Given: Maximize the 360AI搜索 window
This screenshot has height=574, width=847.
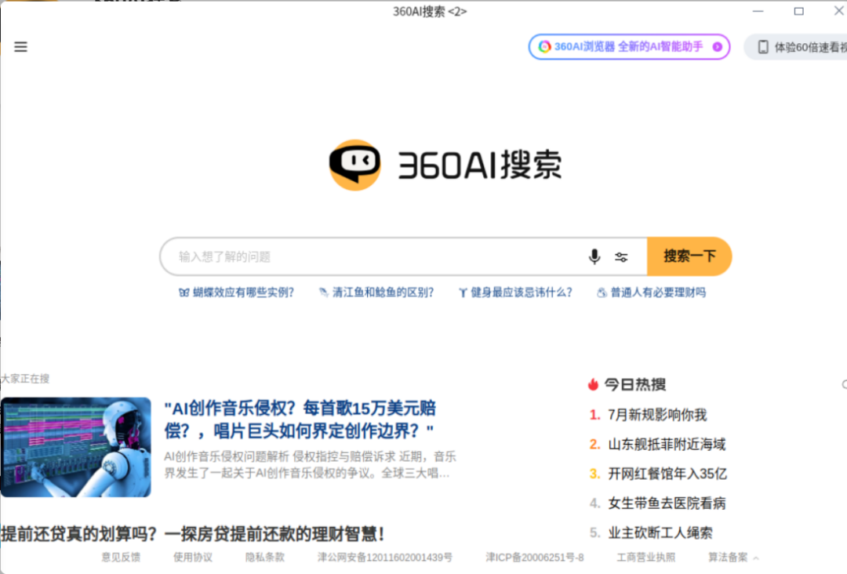Looking at the screenshot, I should tap(798, 11).
